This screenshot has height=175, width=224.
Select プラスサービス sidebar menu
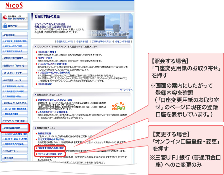tap(15, 151)
